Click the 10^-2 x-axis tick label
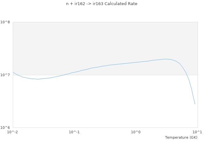The height and width of the screenshot is (153, 204). [13, 132]
